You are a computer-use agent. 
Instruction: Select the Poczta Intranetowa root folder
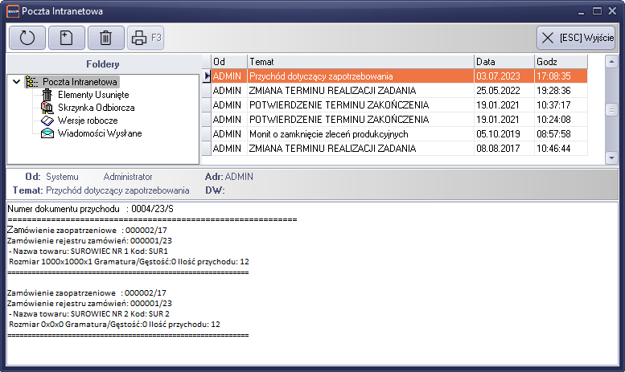pos(80,81)
